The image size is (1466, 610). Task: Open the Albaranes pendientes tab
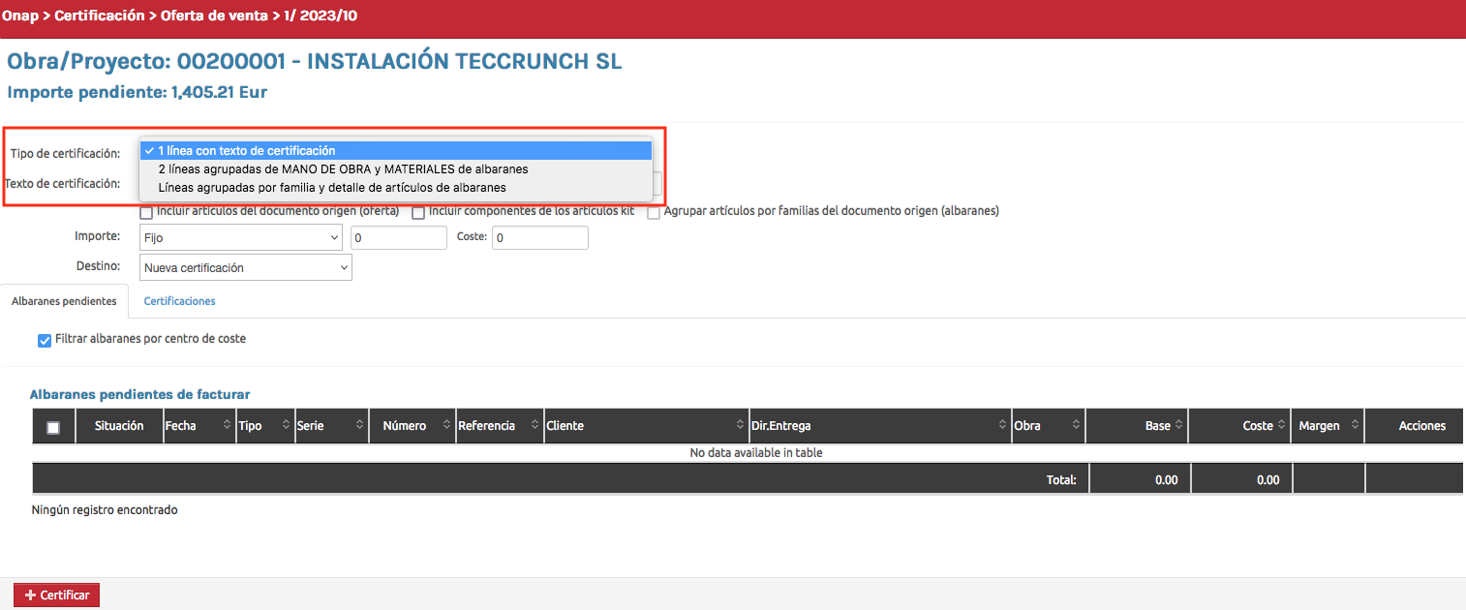(64, 301)
